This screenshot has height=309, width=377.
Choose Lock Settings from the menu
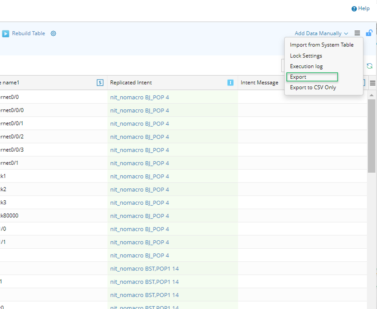click(x=306, y=56)
